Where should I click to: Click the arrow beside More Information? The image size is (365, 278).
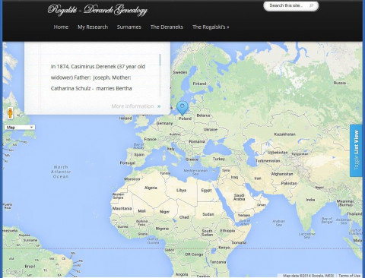(159, 106)
